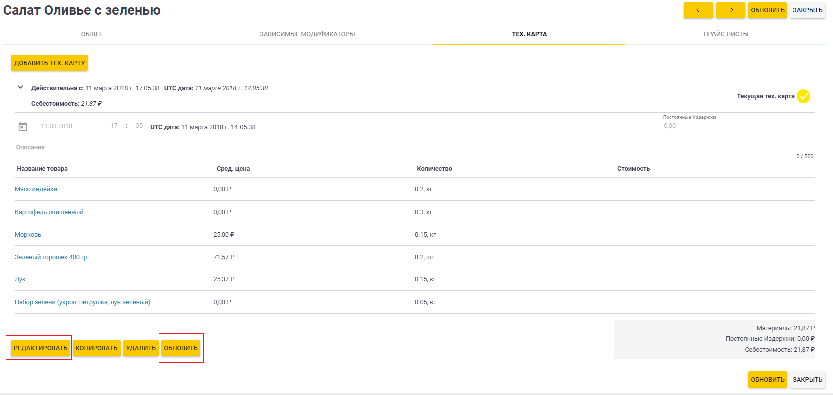Click ОБНОВИТЬ next to УДАЛИТЬ
833x395 pixels.
pyautogui.click(x=181, y=348)
